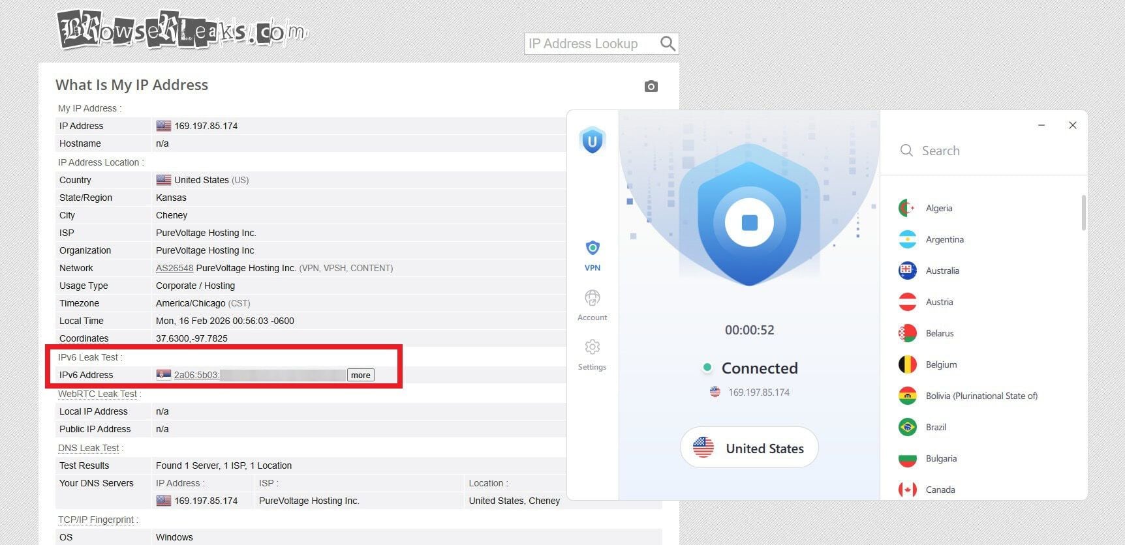
Task: Click the Algeria flag icon
Action: 907,208
